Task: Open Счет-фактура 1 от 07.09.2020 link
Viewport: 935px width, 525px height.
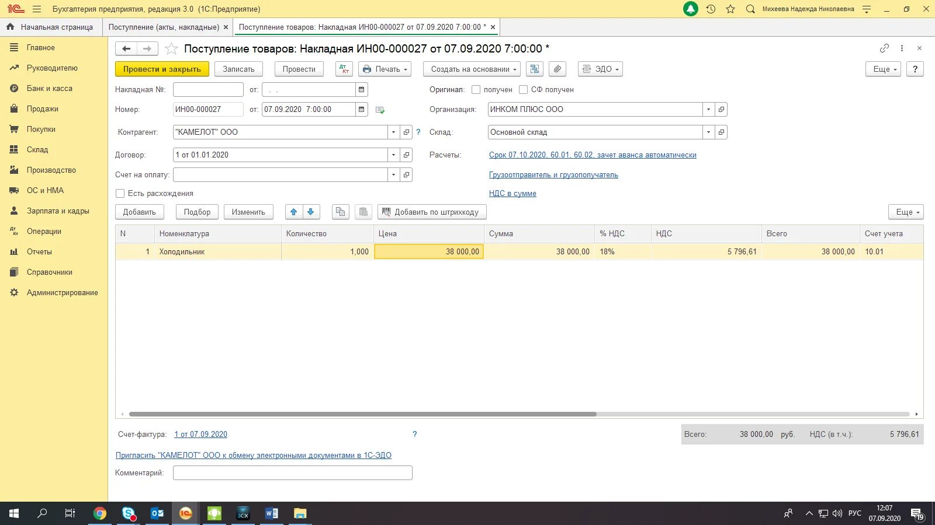Action: 200,435
